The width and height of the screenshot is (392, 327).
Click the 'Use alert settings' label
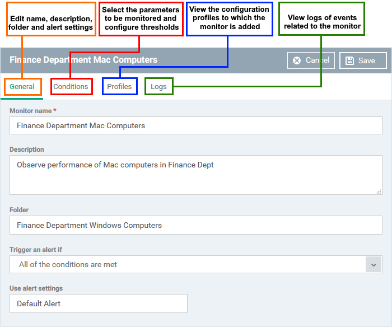click(x=36, y=288)
